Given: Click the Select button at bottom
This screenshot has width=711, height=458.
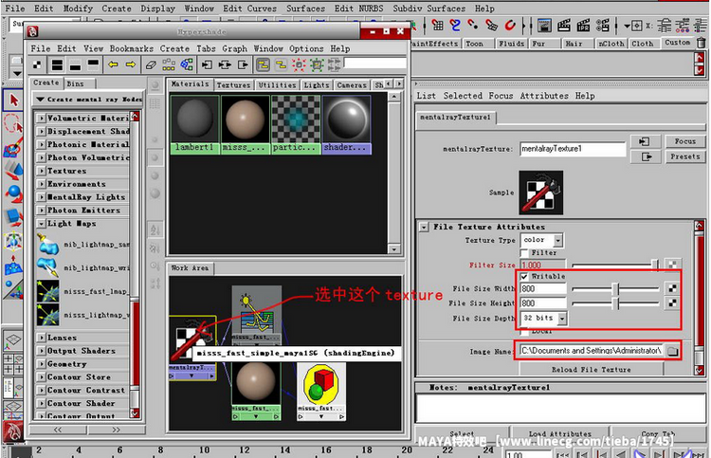Looking at the screenshot, I should [x=462, y=433].
